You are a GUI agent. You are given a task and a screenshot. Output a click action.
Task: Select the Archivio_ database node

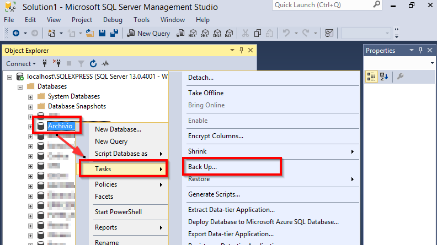coord(61,126)
